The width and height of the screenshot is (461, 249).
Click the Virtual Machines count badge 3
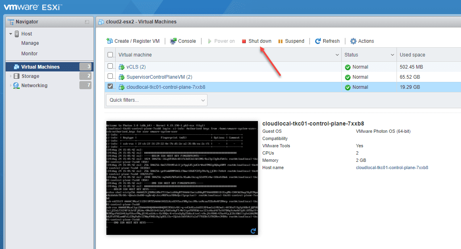[x=85, y=67]
